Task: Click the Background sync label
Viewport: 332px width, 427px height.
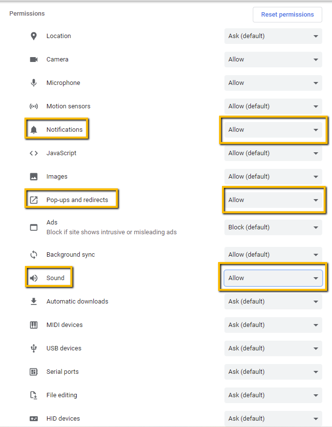Action: 70,255
